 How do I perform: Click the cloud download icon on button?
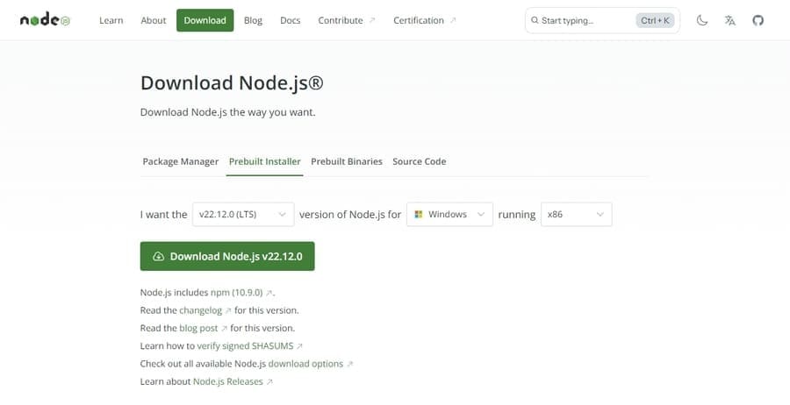tap(158, 256)
